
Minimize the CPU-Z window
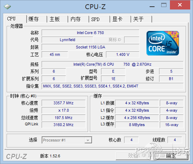(152, 7)
